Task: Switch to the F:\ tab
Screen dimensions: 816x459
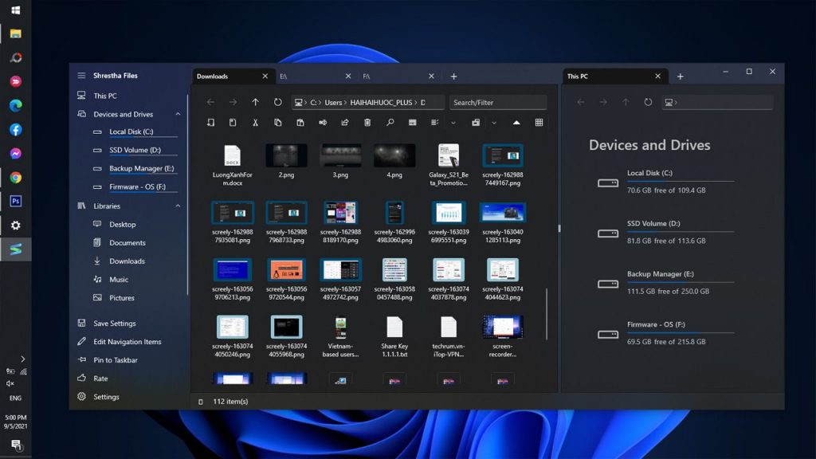Action: (x=398, y=76)
